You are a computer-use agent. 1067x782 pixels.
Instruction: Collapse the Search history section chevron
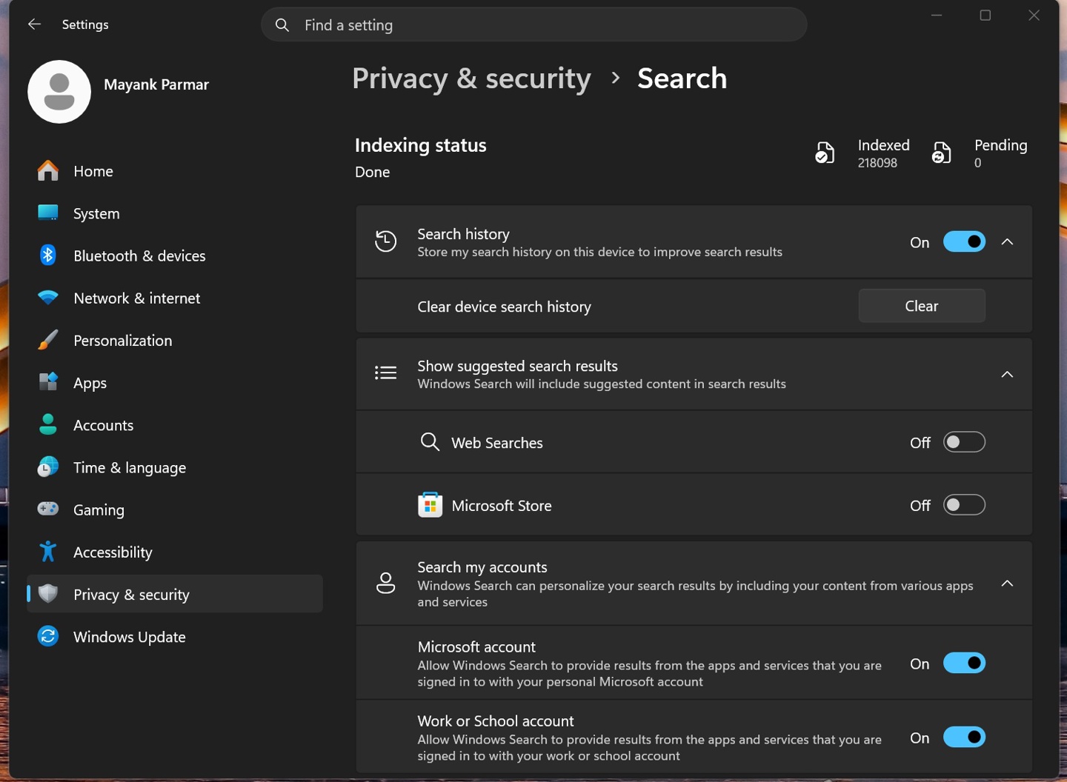tap(1007, 242)
